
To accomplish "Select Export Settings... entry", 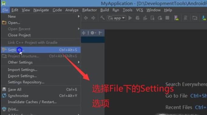I will click(41, 76).
